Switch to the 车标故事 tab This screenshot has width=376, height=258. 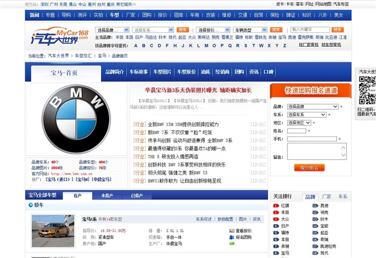[139, 72]
